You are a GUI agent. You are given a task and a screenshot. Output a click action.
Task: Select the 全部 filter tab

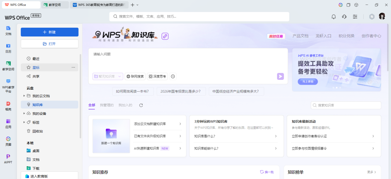[92, 105]
